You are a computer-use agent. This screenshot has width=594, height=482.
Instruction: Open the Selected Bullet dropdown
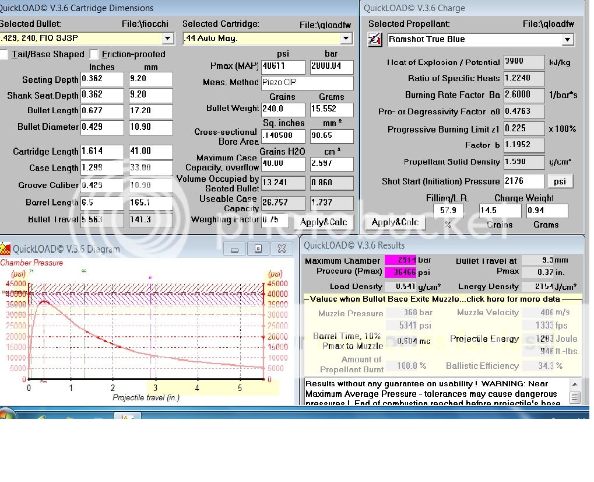168,39
